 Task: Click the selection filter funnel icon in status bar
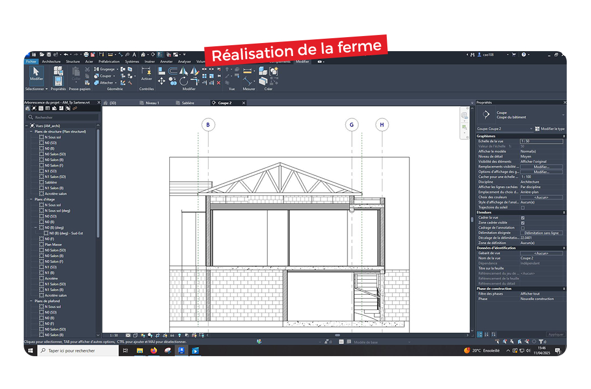click(541, 342)
